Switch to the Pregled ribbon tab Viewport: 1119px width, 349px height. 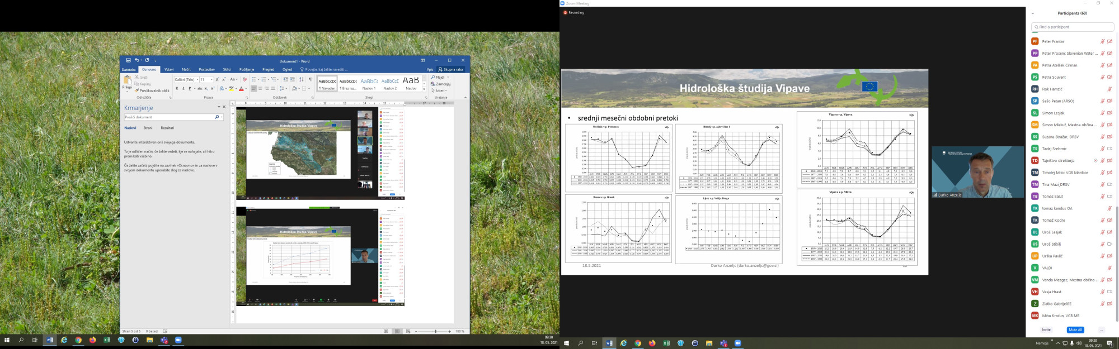point(269,70)
